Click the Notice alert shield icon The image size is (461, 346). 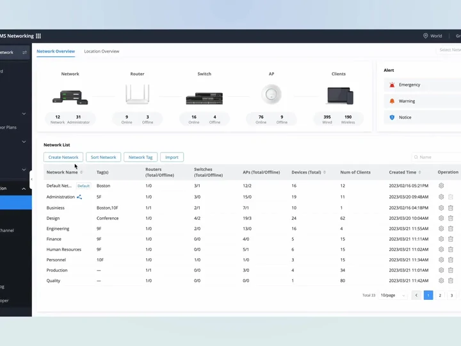coord(392,117)
